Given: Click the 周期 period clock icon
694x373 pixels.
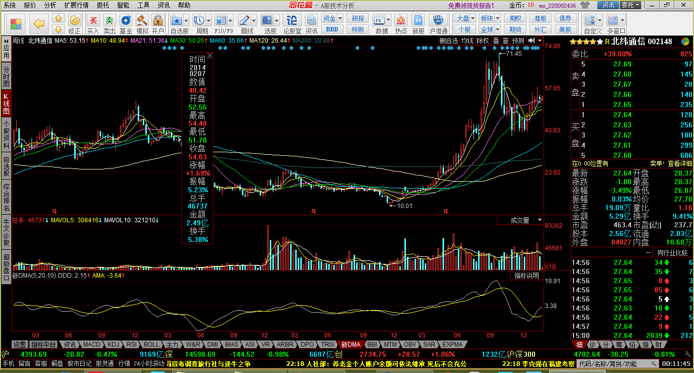Looking at the screenshot, I should 198,20.
